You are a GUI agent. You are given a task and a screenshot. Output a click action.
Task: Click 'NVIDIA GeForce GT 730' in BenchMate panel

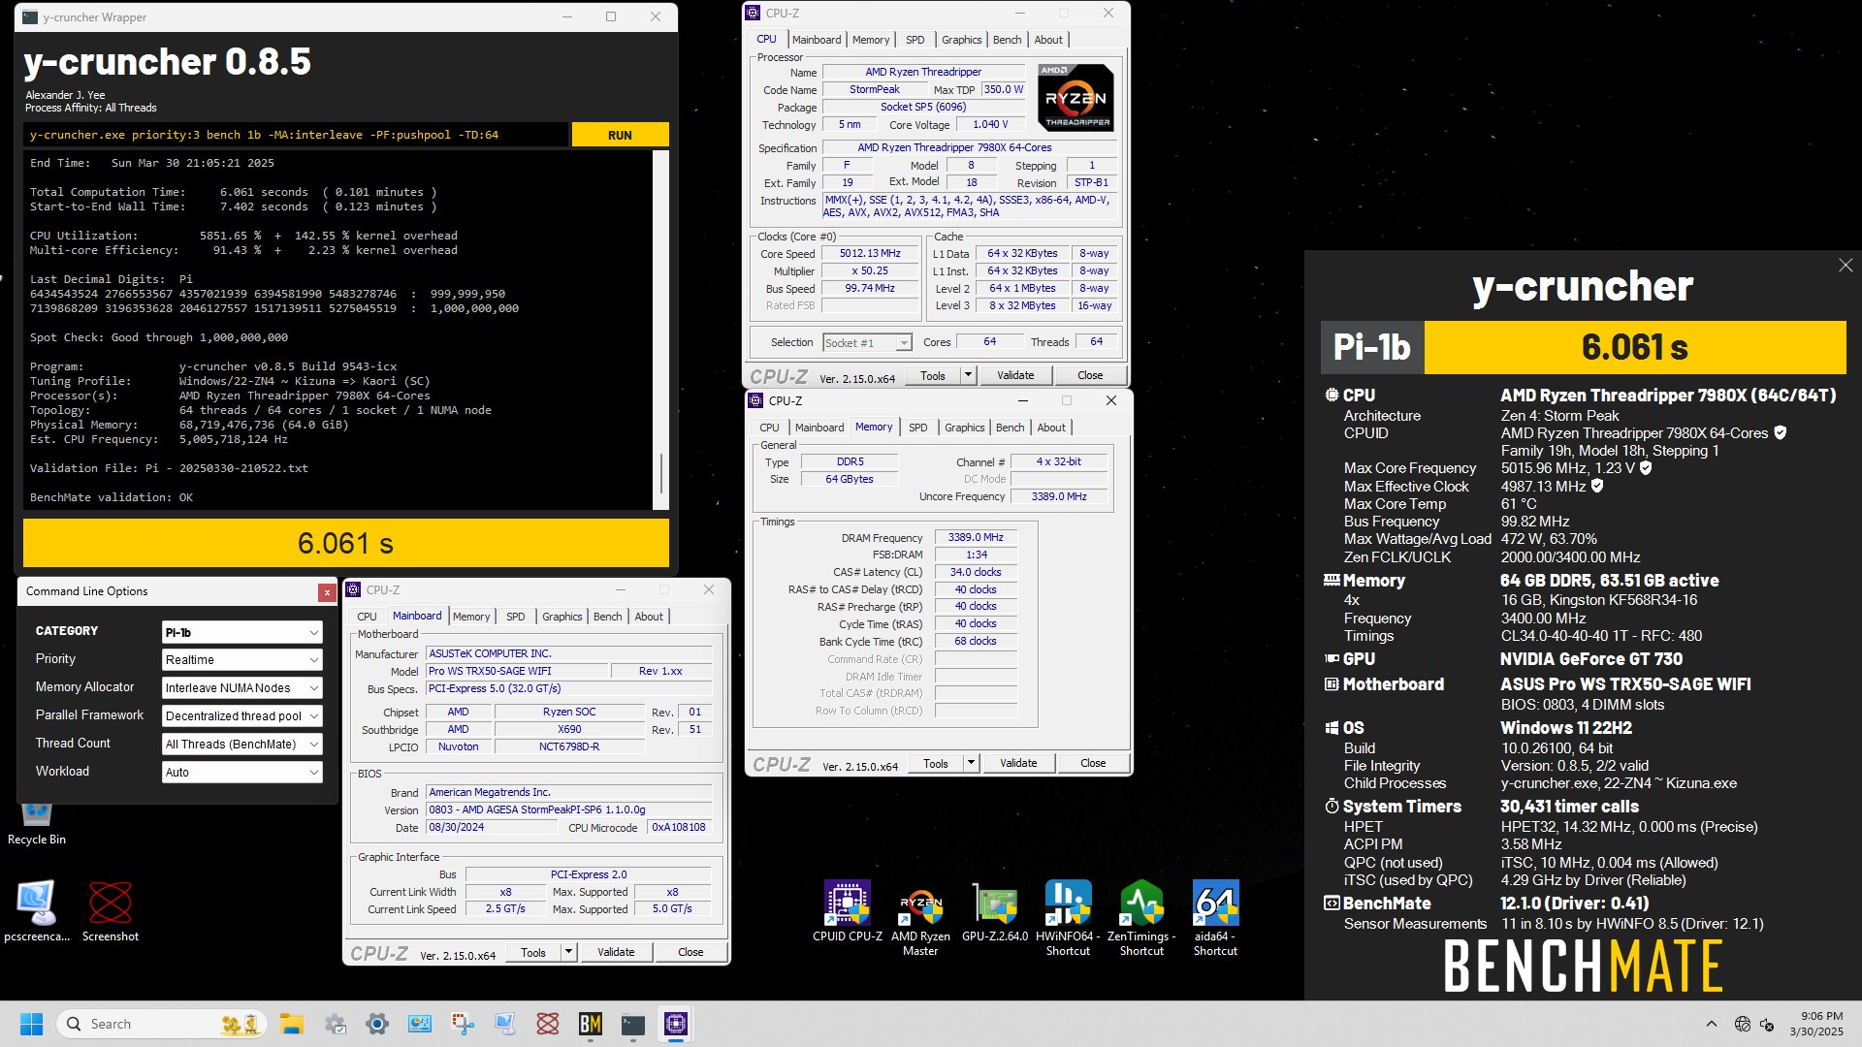click(1591, 659)
